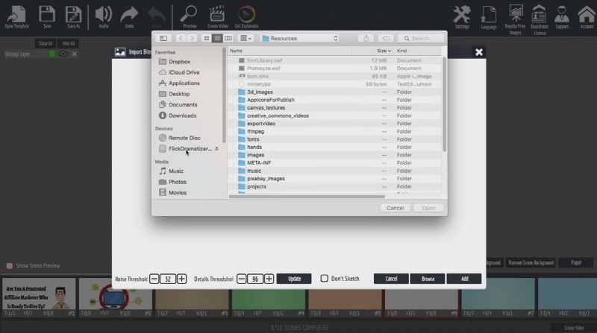597x333 pixels.
Task: Click the Create Video clapperboard icon
Action: 217,17
